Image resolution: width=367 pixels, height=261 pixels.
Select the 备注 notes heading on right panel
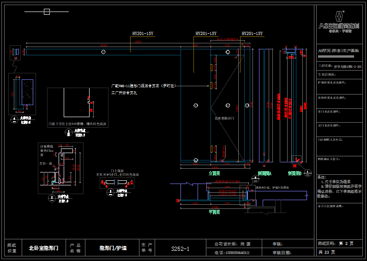pyautogui.click(x=322, y=177)
